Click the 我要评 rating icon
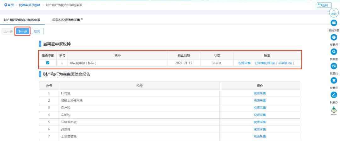The width and height of the screenshot is (340, 141). [334, 81]
